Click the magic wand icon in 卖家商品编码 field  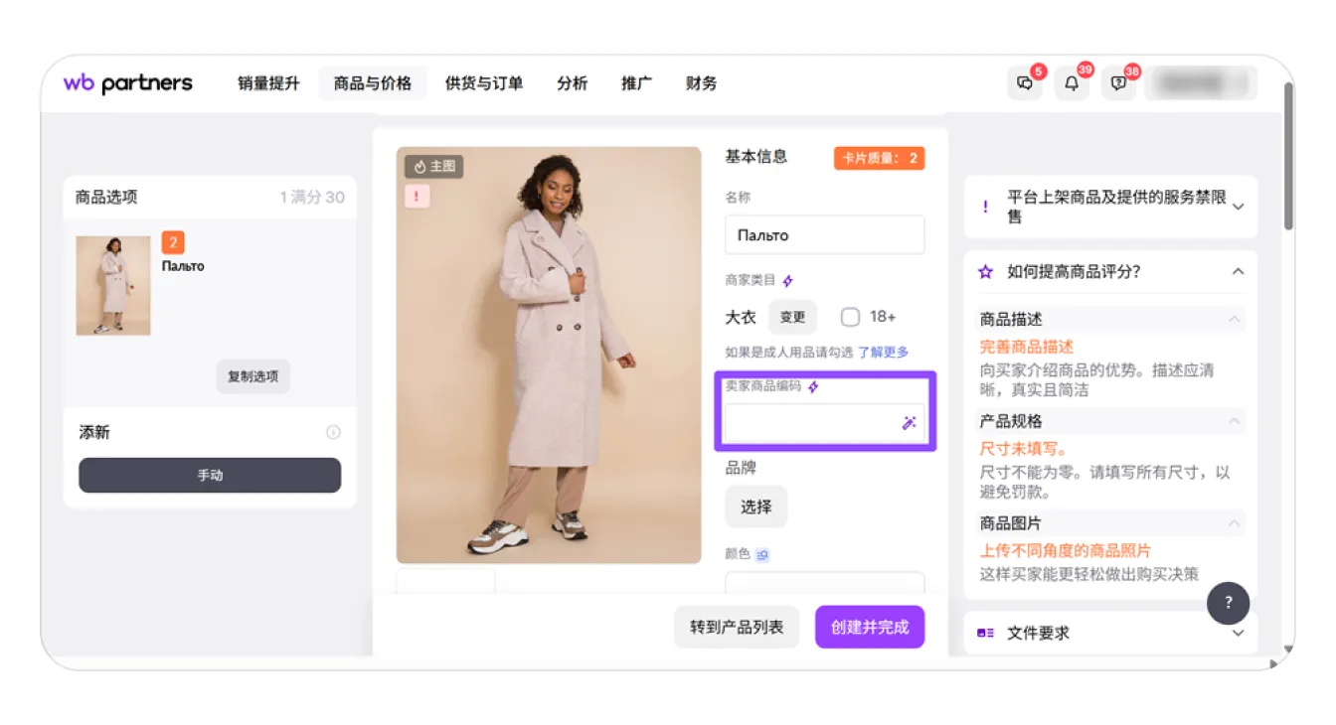909,423
